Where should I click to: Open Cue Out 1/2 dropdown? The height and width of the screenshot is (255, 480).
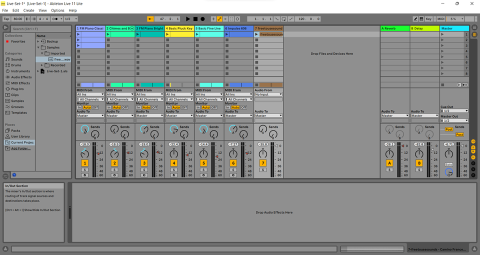click(454, 111)
